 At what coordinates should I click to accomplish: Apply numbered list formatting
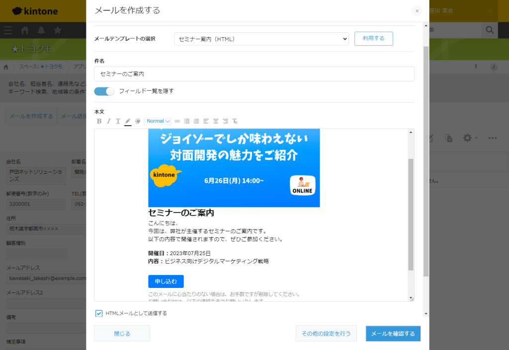click(196, 121)
